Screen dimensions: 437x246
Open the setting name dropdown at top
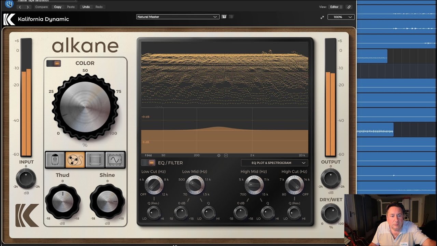point(46,1)
